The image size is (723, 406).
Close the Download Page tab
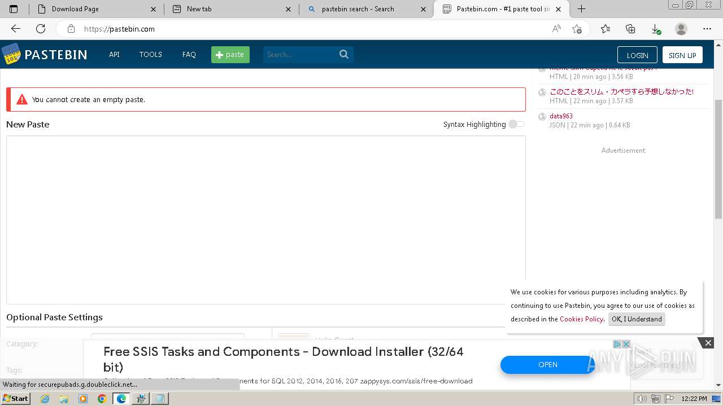point(154,9)
